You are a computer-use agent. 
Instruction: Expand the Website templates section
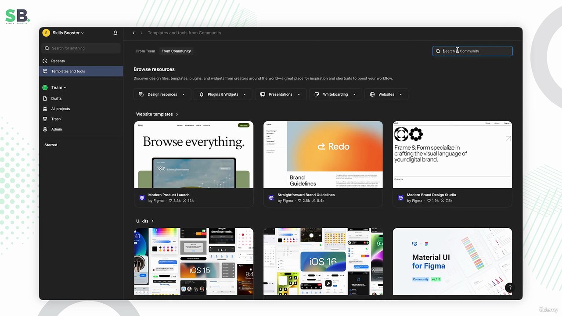pos(157,114)
